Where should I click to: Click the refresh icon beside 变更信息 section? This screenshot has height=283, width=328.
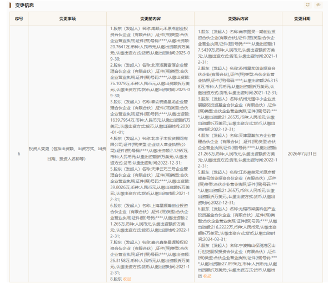307,5
